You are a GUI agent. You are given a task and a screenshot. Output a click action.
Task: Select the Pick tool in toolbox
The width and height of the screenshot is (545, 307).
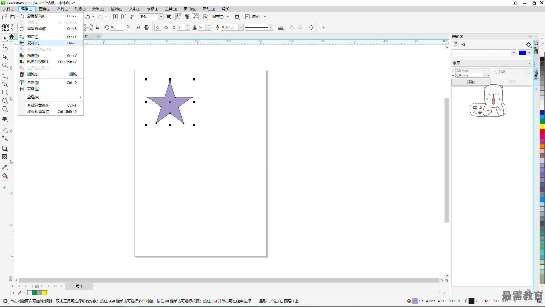point(5,38)
